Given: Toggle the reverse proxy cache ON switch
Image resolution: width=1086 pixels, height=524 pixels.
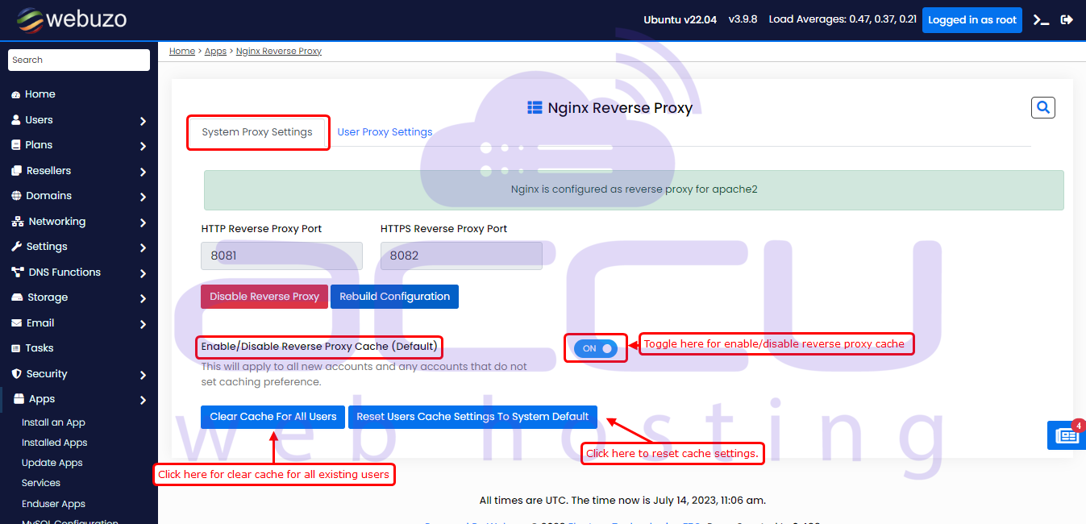Looking at the screenshot, I should tap(596, 348).
